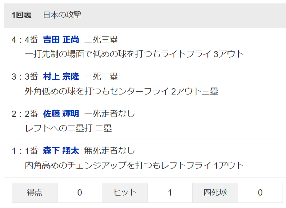
Task: Click the 一死走者なし situation text
Action: coord(110,113)
